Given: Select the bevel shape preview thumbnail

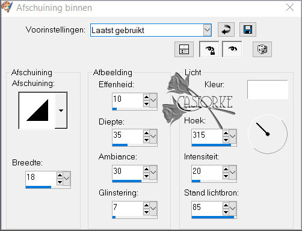Looking at the screenshot, I should tap(37, 110).
